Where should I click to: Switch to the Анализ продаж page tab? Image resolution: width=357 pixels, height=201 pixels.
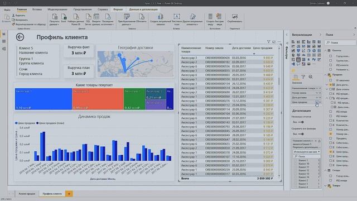[x=27, y=194]
